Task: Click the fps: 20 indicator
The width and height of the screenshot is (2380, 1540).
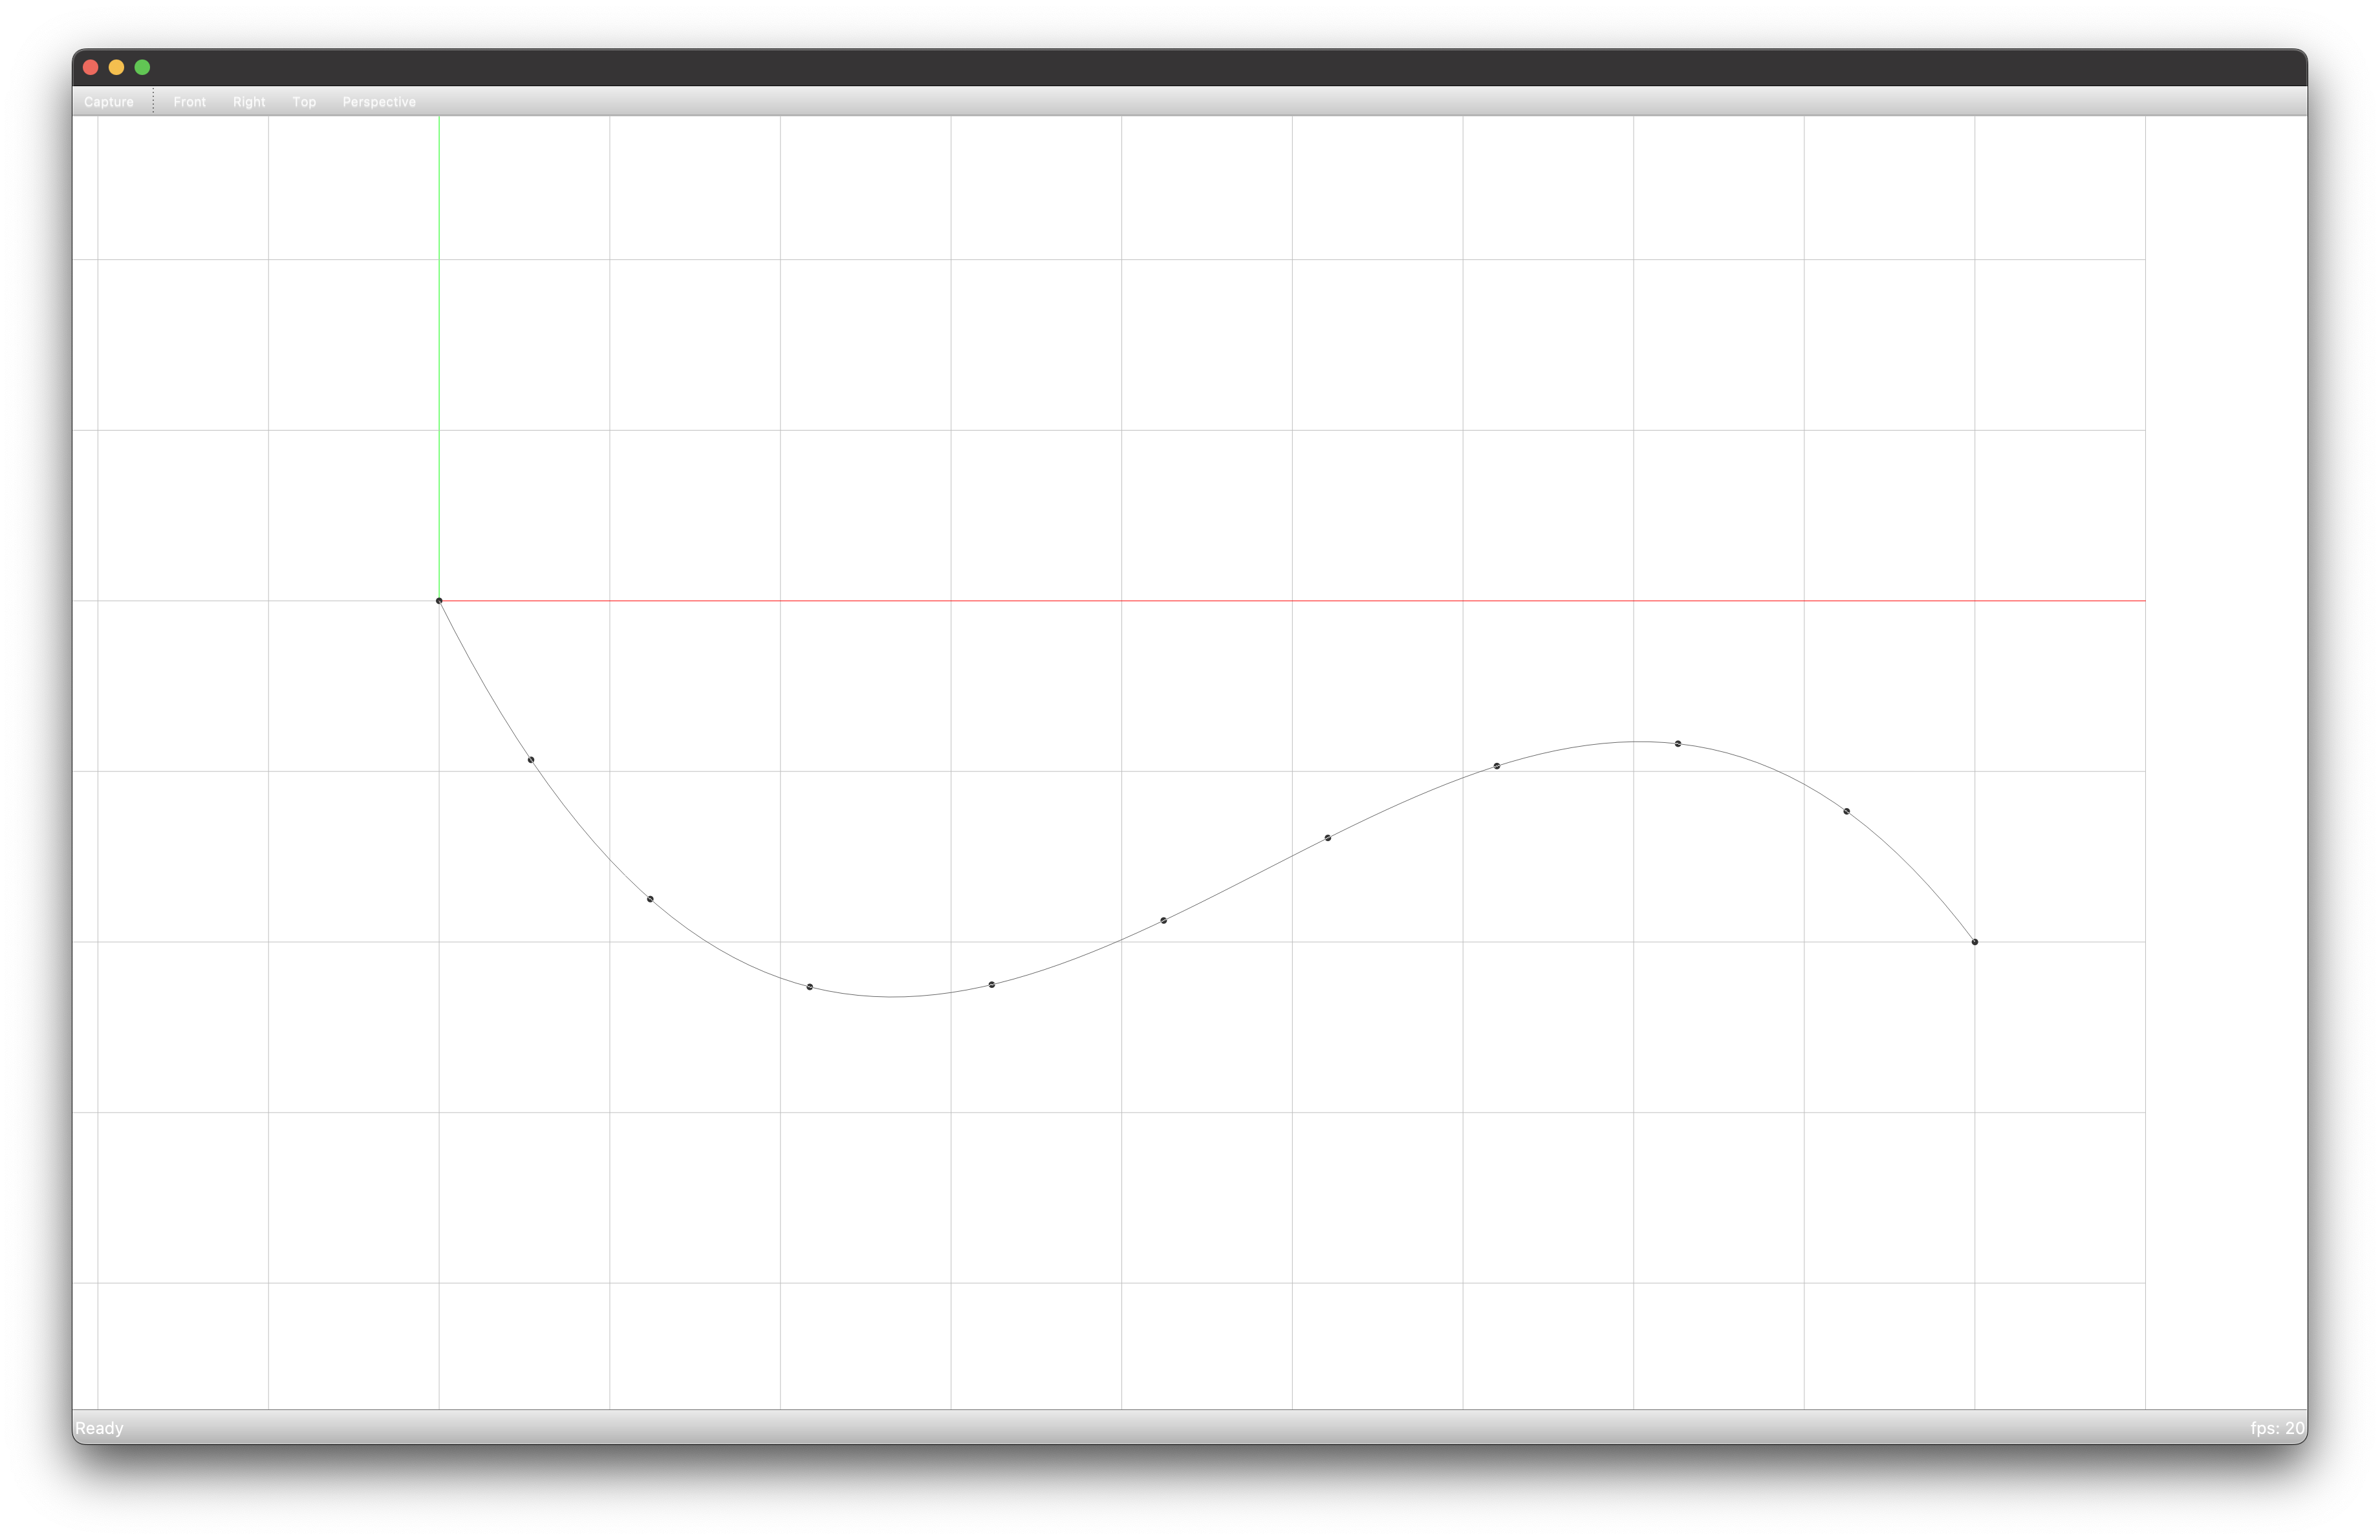Action: (2277, 1428)
